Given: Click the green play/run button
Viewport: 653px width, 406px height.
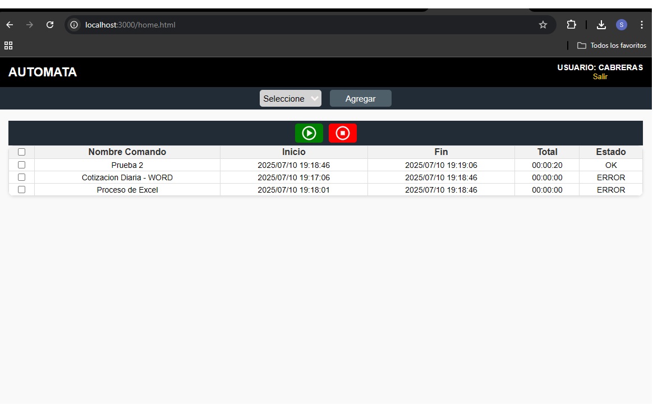Looking at the screenshot, I should click(x=309, y=133).
